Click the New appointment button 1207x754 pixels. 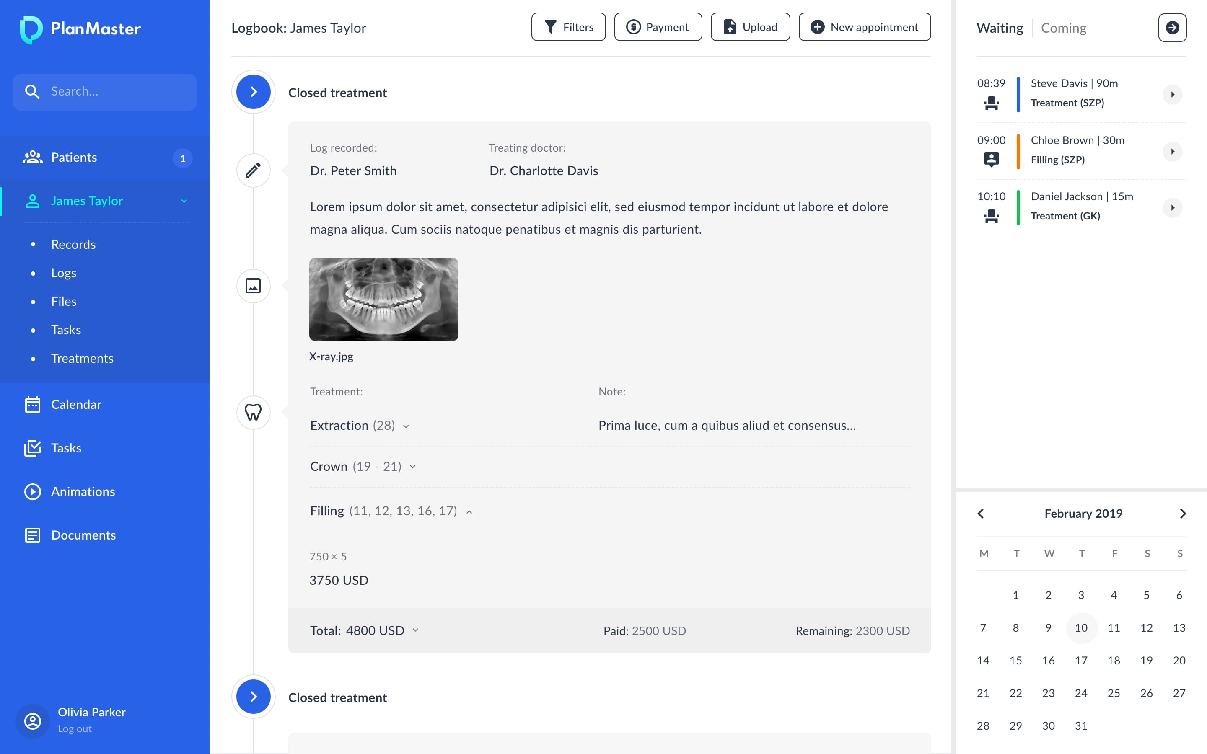point(864,27)
